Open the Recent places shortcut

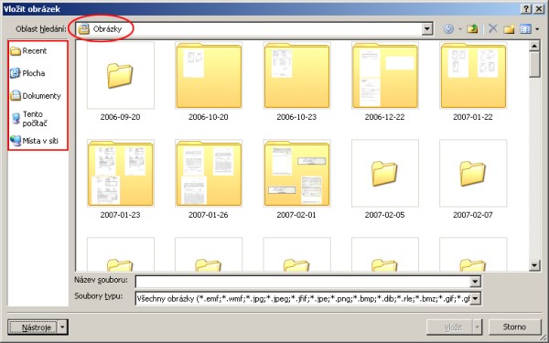[x=28, y=51]
